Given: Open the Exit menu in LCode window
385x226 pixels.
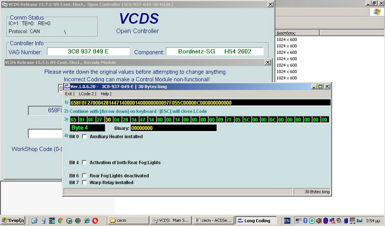Looking at the screenshot, I should pyautogui.click(x=68, y=93).
